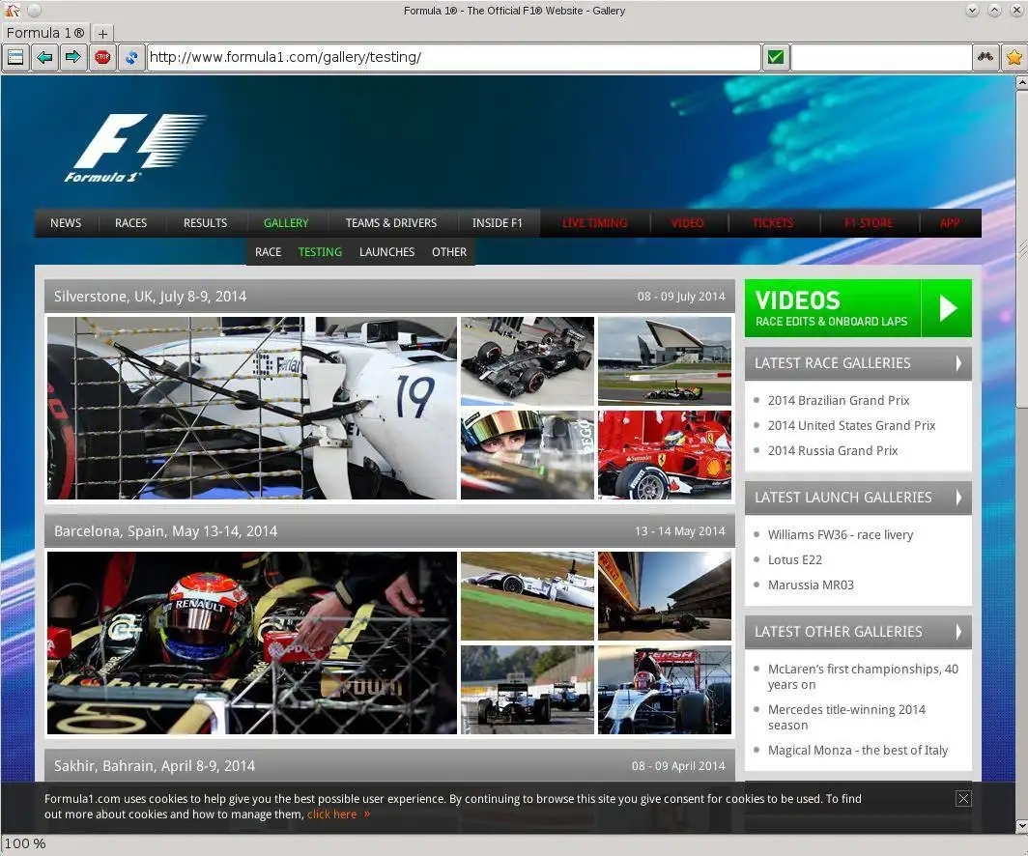Open 2014 Russia Grand Prix gallery
1028x856 pixels.
(x=833, y=450)
